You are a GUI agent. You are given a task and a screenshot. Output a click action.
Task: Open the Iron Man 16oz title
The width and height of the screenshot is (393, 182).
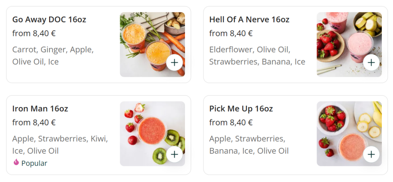(x=40, y=109)
